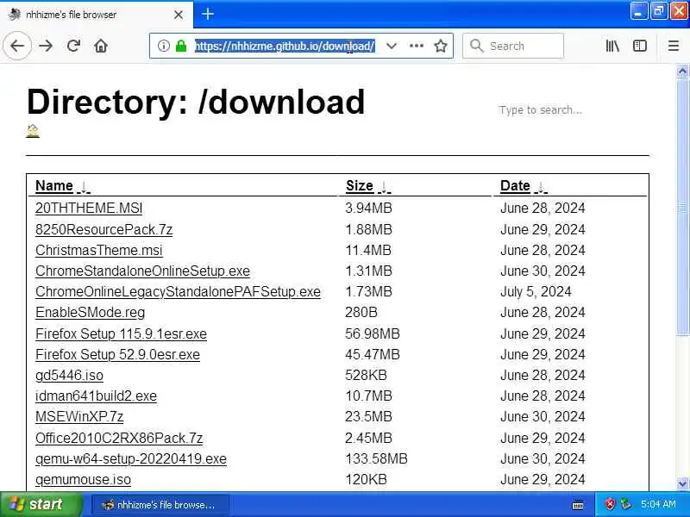Click the gd5446.iso link
The height and width of the screenshot is (517, 690).
69,375
